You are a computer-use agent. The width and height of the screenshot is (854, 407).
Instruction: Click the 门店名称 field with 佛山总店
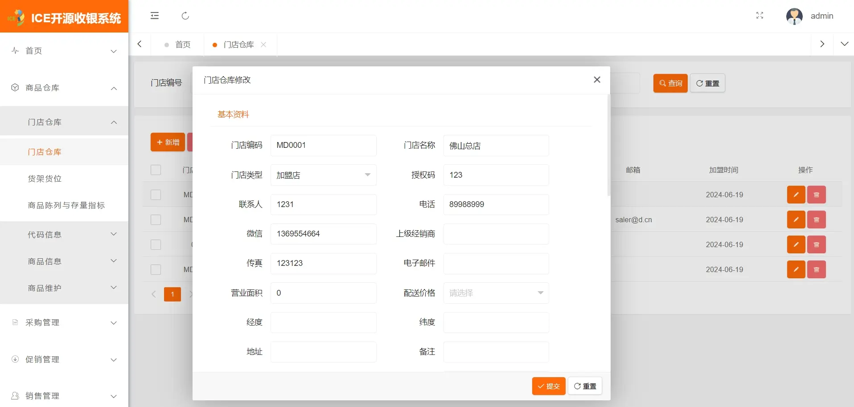pos(496,146)
